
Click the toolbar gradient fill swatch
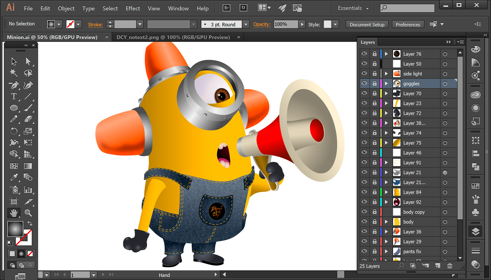[x=15, y=229]
